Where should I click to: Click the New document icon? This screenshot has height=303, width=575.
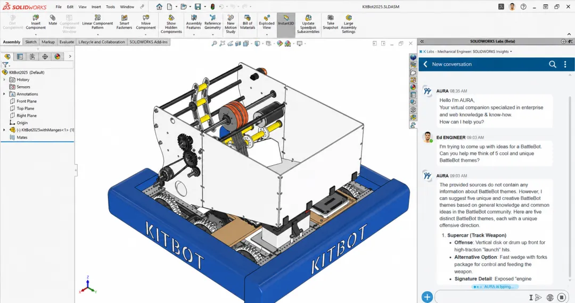(169, 6)
